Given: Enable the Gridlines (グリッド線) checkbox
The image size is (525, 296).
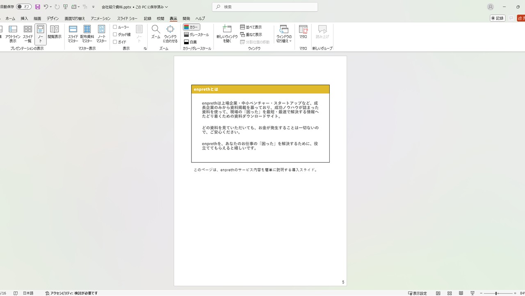Looking at the screenshot, I should (115, 34).
